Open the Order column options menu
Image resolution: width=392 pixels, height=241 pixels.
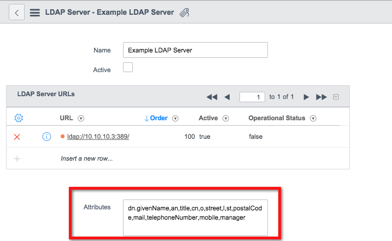(175, 118)
